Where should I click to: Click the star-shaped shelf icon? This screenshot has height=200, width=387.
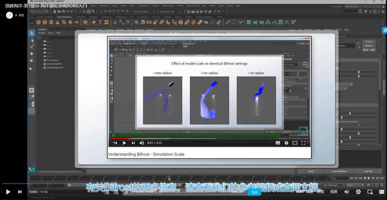tap(94, 22)
